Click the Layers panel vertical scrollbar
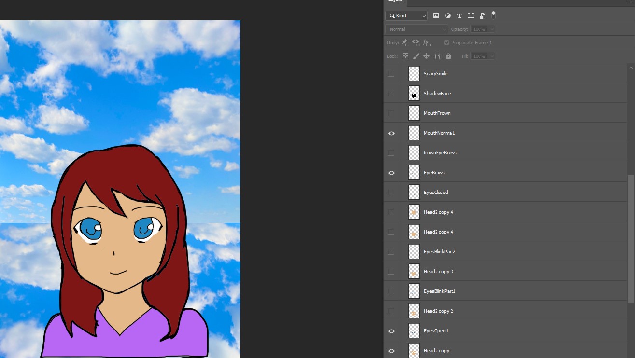Viewport: 635px width, 358px height. click(x=631, y=239)
